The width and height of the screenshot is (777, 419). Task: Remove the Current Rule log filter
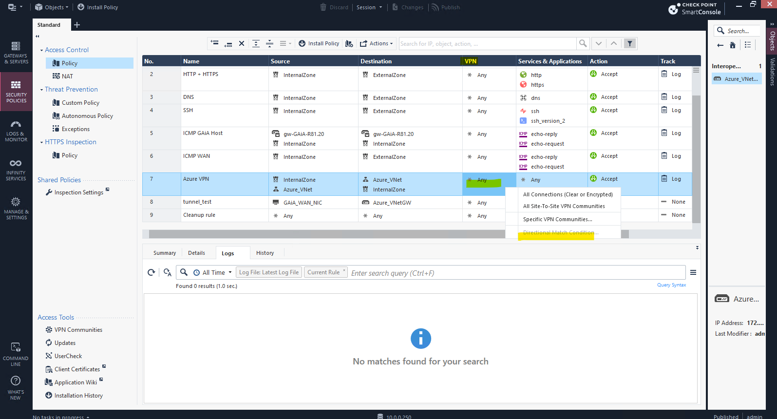tap(344, 270)
